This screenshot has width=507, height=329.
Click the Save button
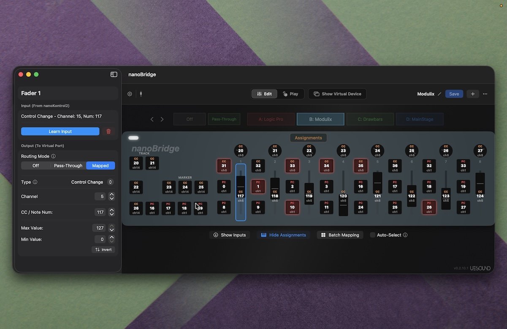[454, 94]
